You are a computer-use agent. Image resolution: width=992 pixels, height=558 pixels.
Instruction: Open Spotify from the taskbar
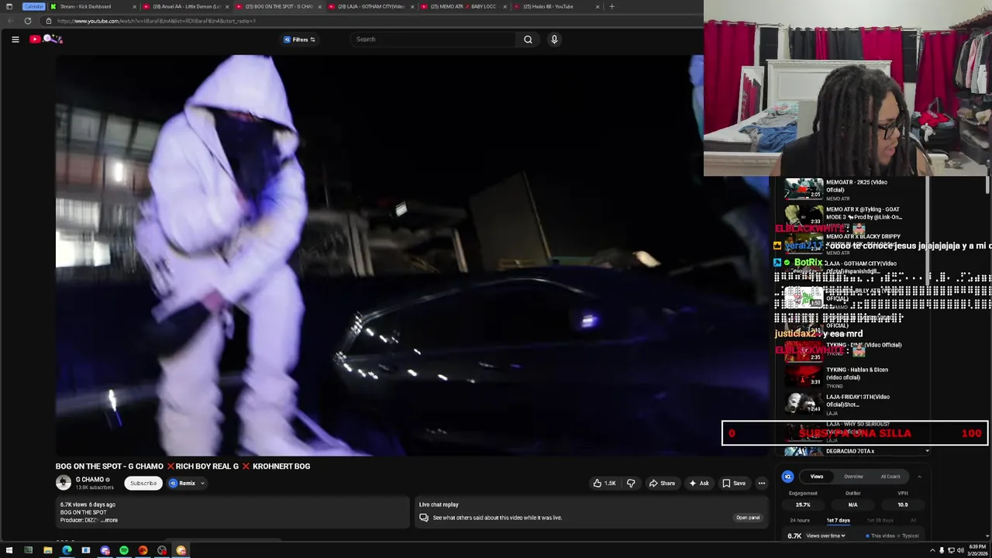[x=124, y=551]
